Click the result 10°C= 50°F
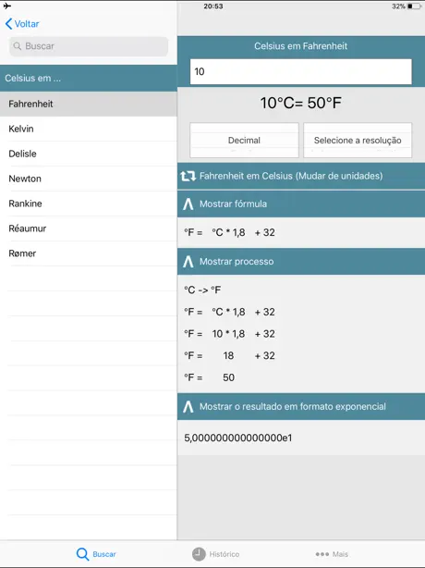Screen dimensions: 425x568 tap(301, 103)
